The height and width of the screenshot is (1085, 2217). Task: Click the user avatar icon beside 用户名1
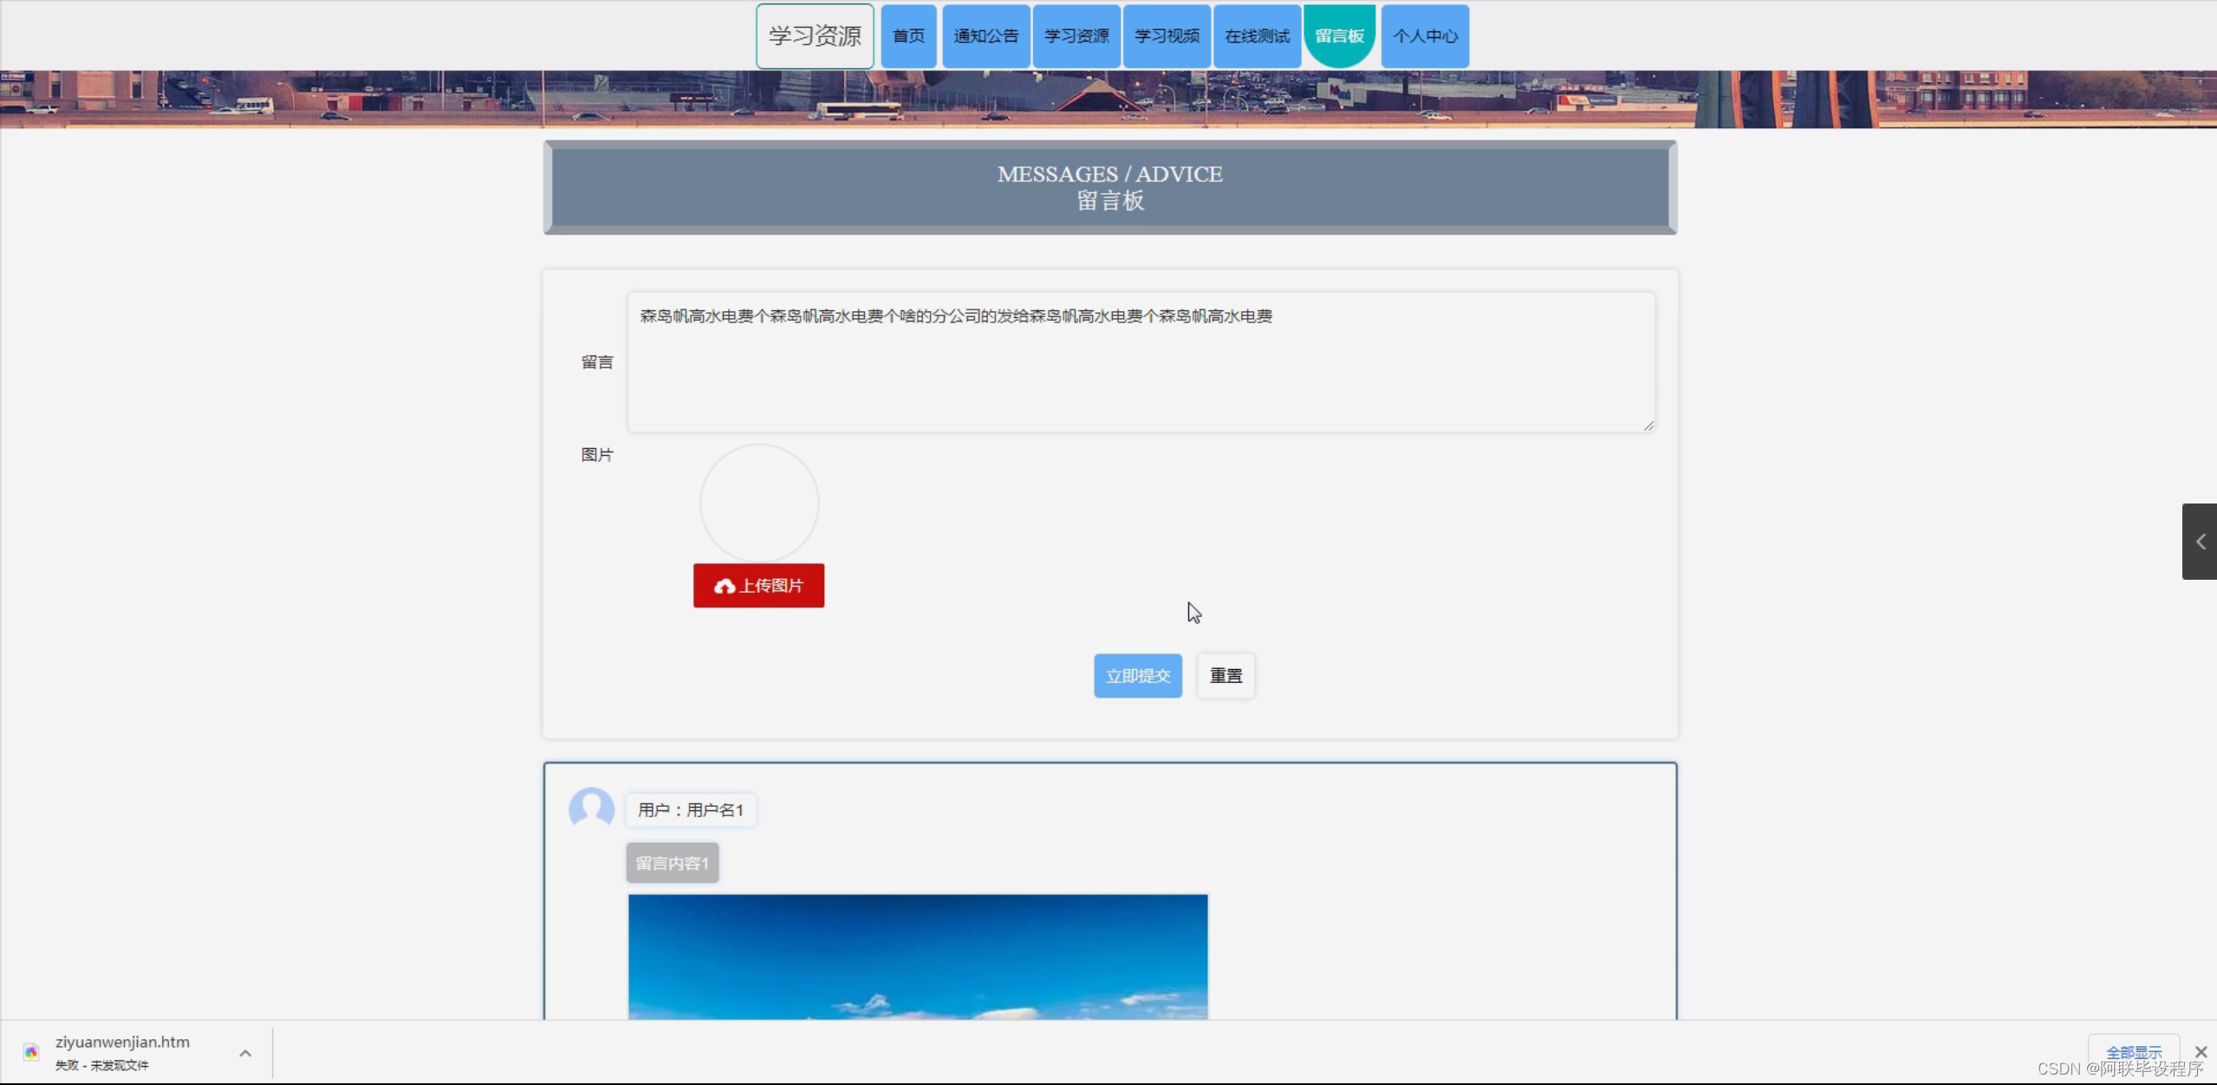[x=591, y=808]
